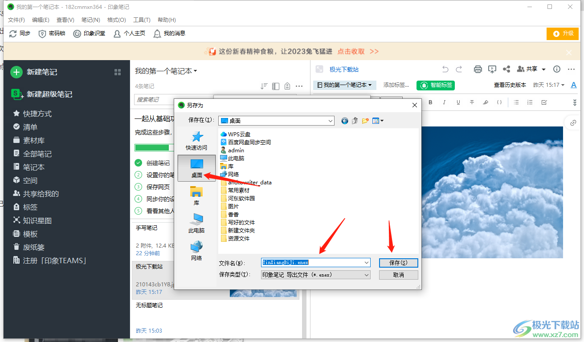Show note info icon
The width and height of the screenshot is (584, 342).
click(x=557, y=69)
